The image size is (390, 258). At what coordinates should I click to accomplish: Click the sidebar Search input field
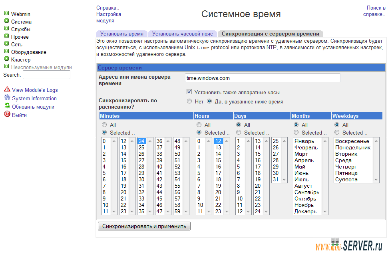tap(46, 75)
